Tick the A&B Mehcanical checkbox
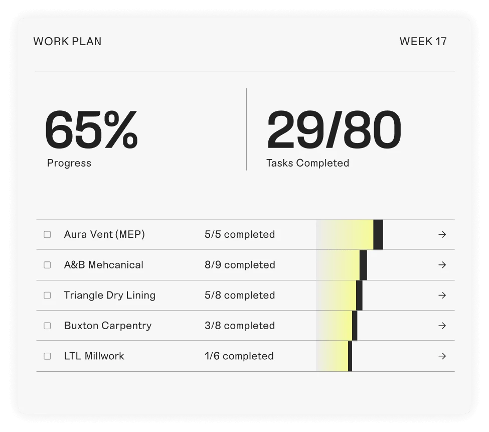Image resolution: width=489 pixels, height=432 pixels. [x=47, y=265]
